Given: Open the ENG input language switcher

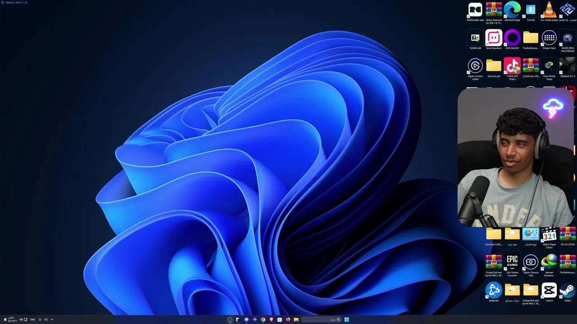Looking at the screenshot, I should point(33,319).
